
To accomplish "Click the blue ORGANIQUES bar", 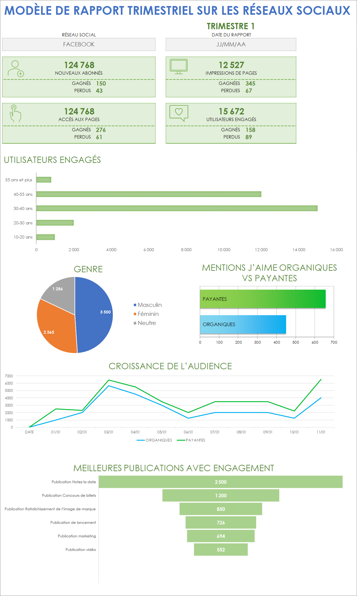I will (x=243, y=324).
